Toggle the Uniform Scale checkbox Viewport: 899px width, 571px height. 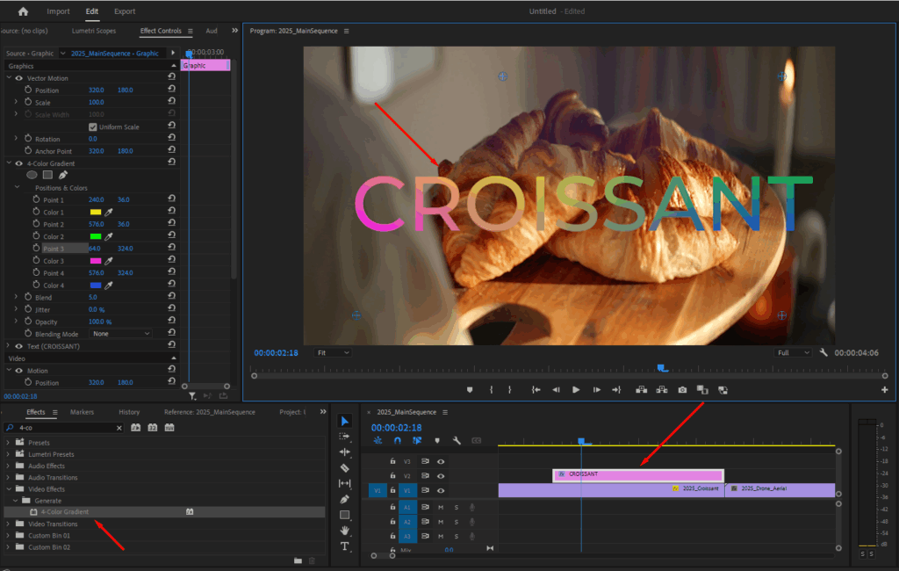[93, 126]
